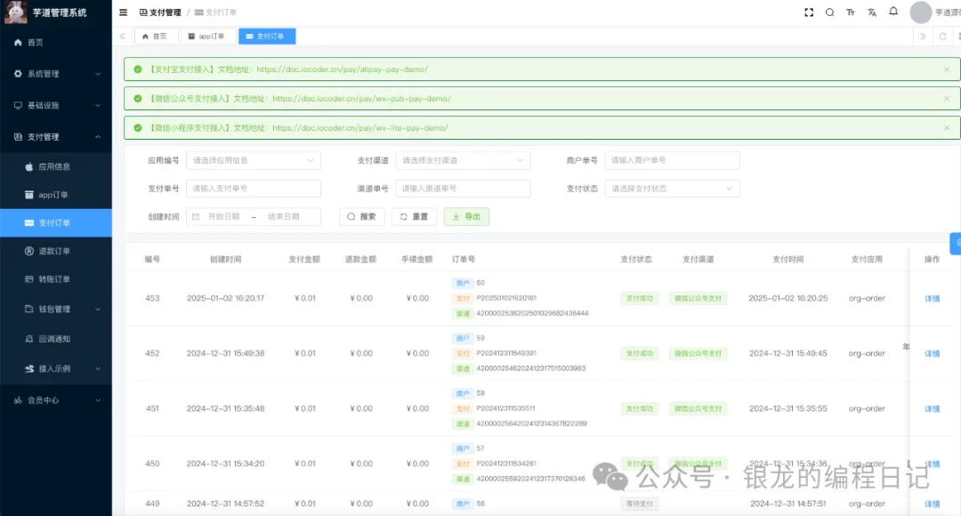Image resolution: width=961 pixels, height=516 pixels.
Task: Open the global search magnifier icon
Action: [829, 12]
